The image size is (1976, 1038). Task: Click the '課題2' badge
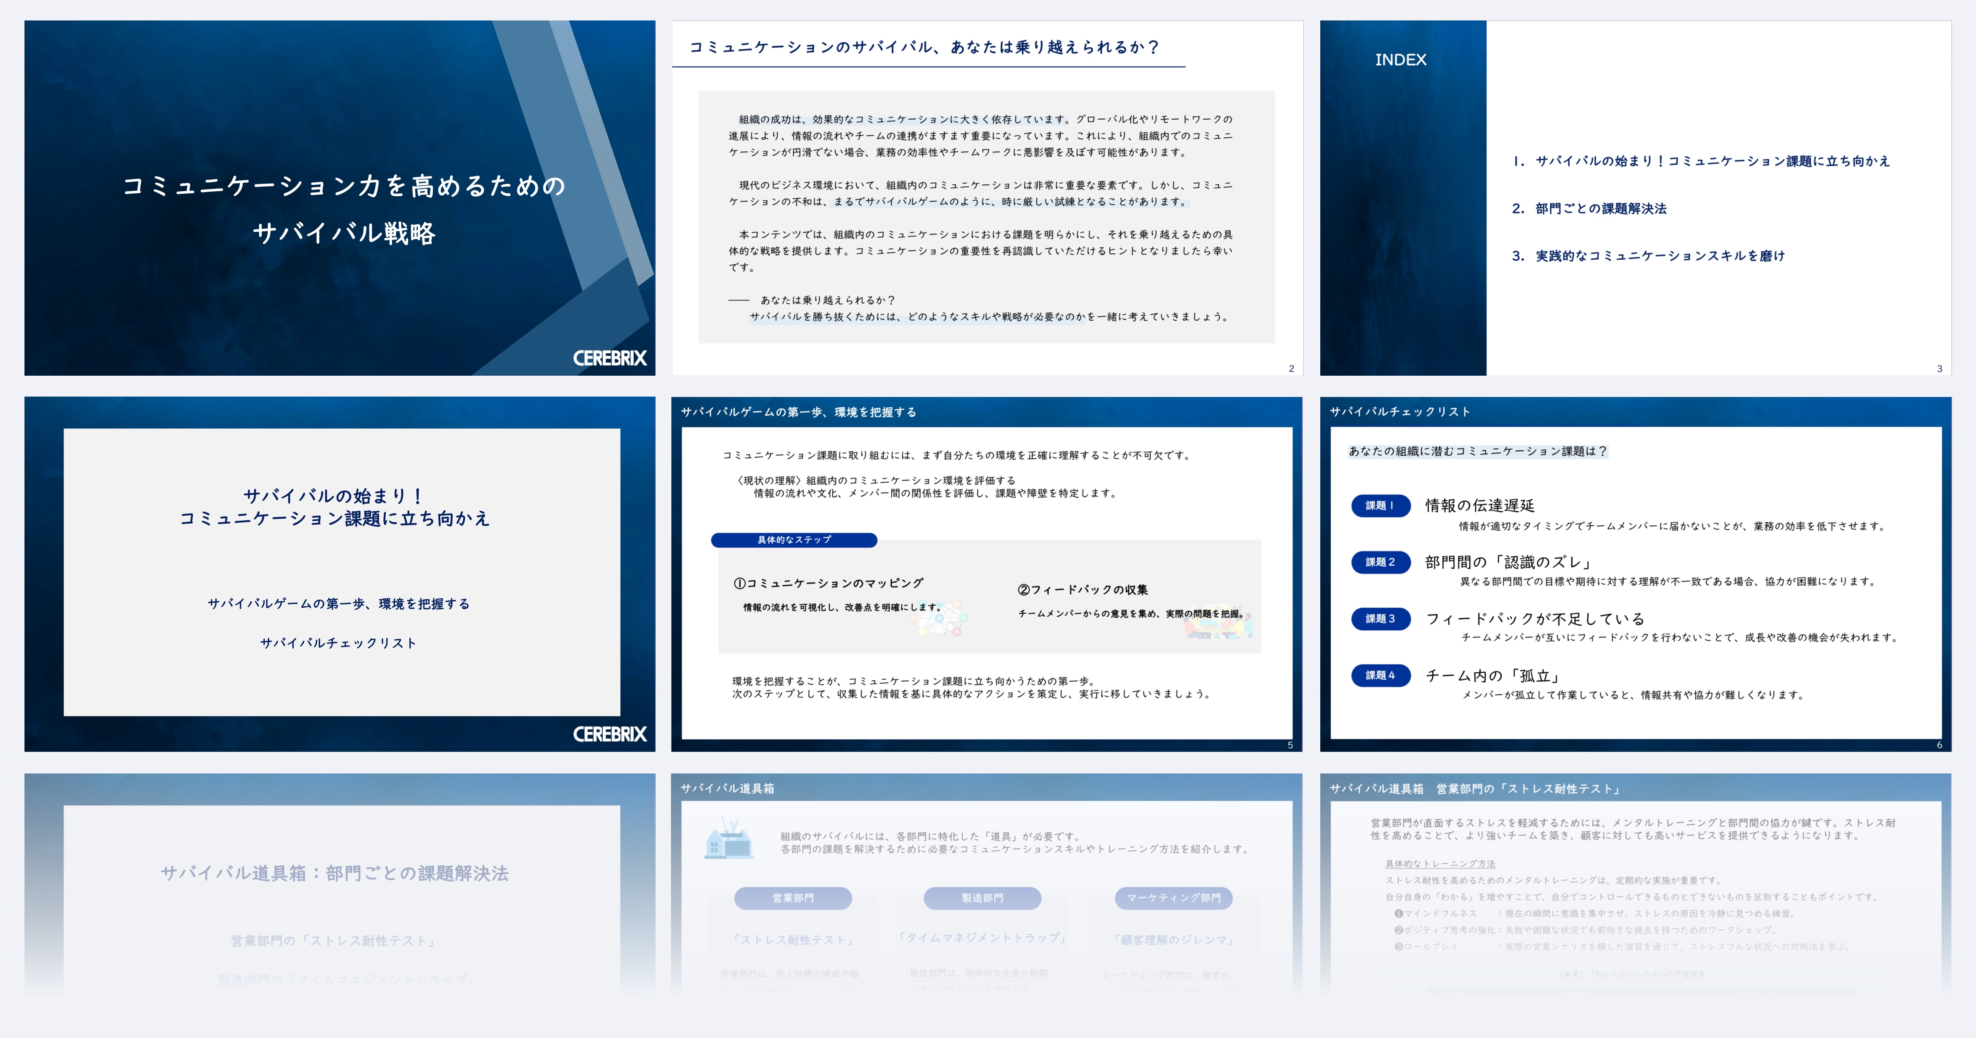(x=1381, y=562)
